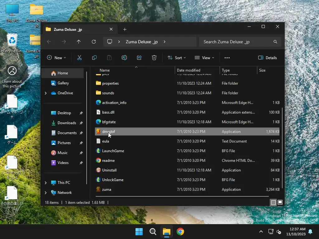Sort by Size column header

tap(269, 70)
